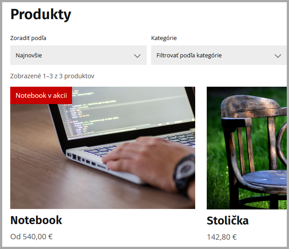This screenshot has width=289, height=249.
Task: Click the Zoradiť podľa label
Action: tap(28, 38)
